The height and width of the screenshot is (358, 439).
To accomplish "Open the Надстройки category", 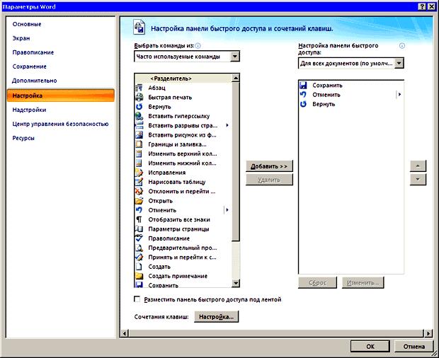I will point(29,110).
